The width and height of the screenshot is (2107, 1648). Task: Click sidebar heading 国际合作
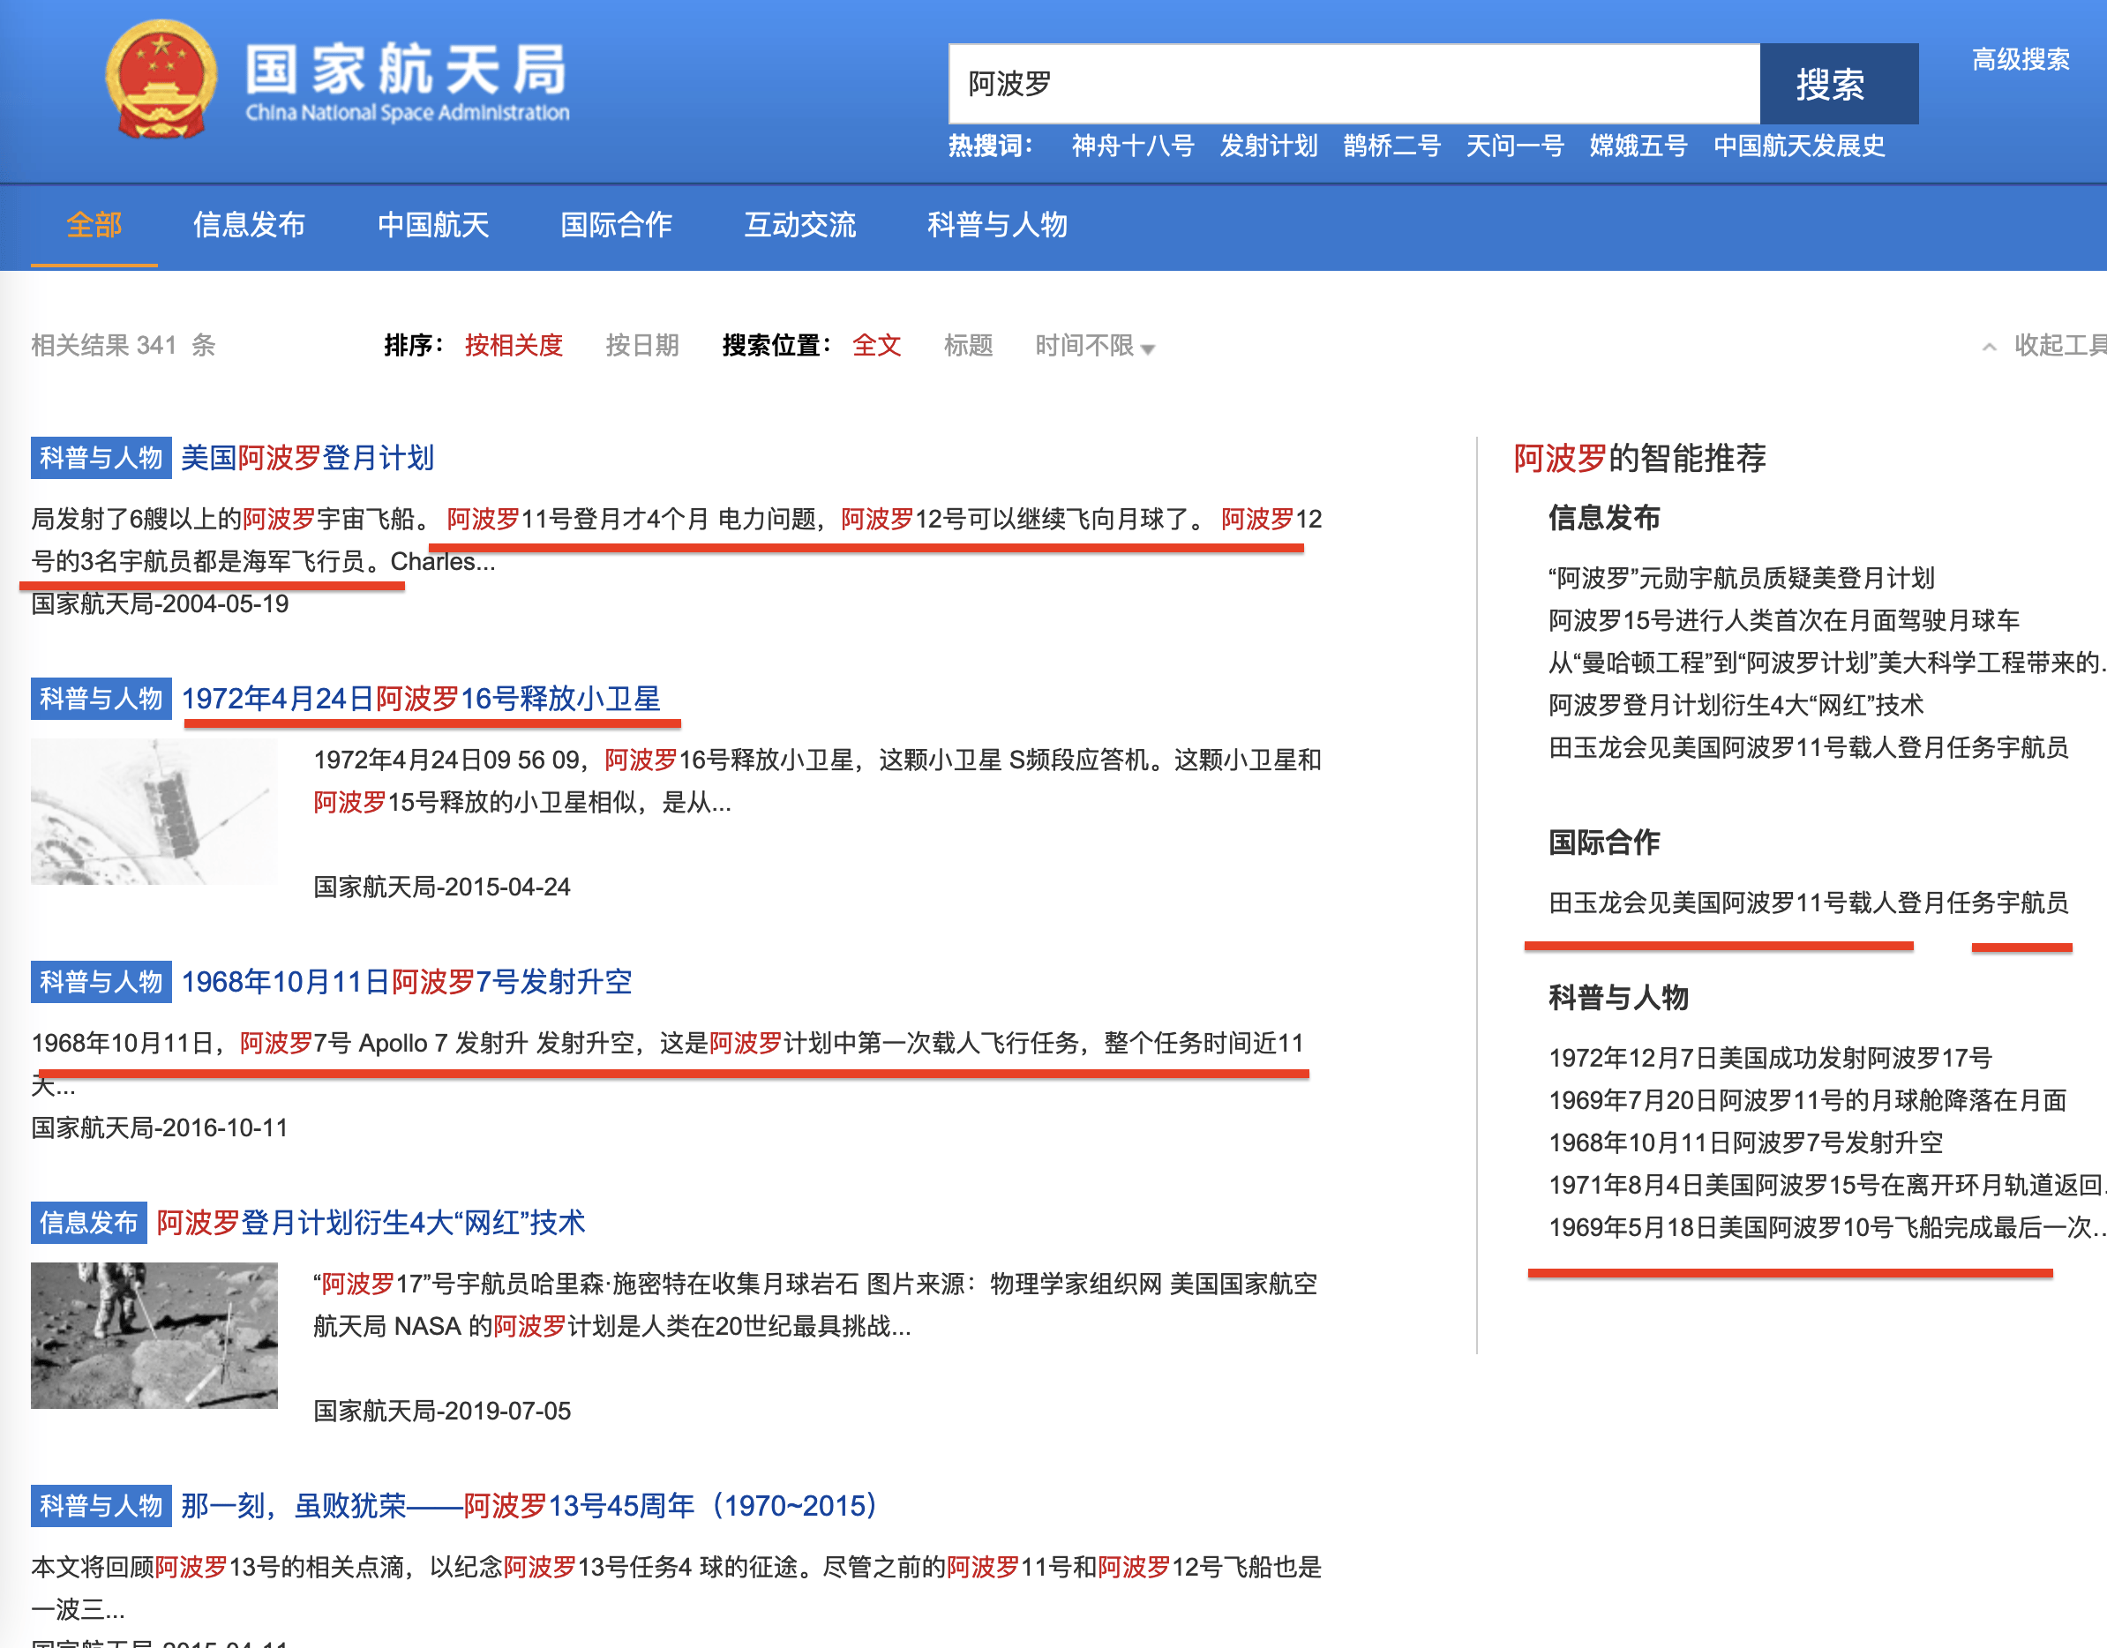pyautogui.click(x=1603, y=843)
